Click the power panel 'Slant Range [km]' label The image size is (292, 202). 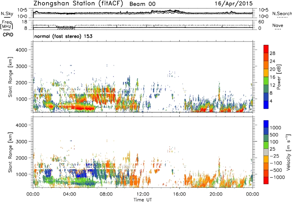tap(11, 77)
